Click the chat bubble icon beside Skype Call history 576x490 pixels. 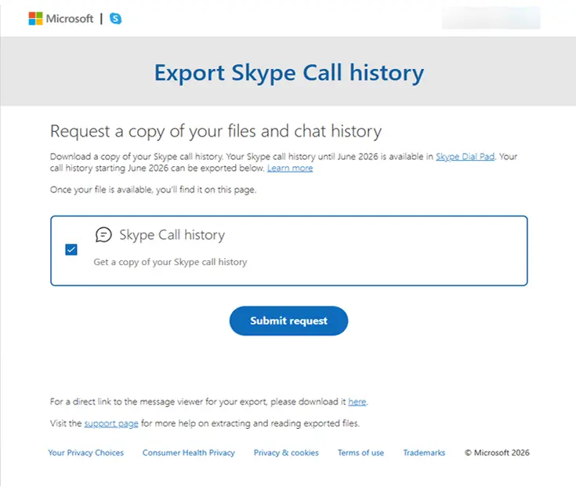click(103, 234)
